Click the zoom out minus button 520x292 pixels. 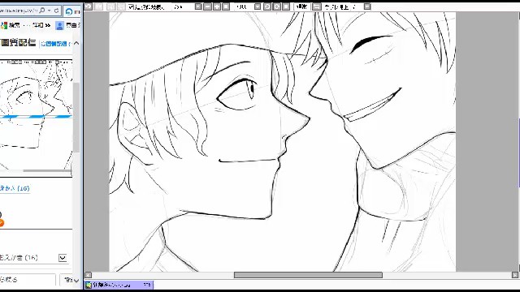pos(208,6)
